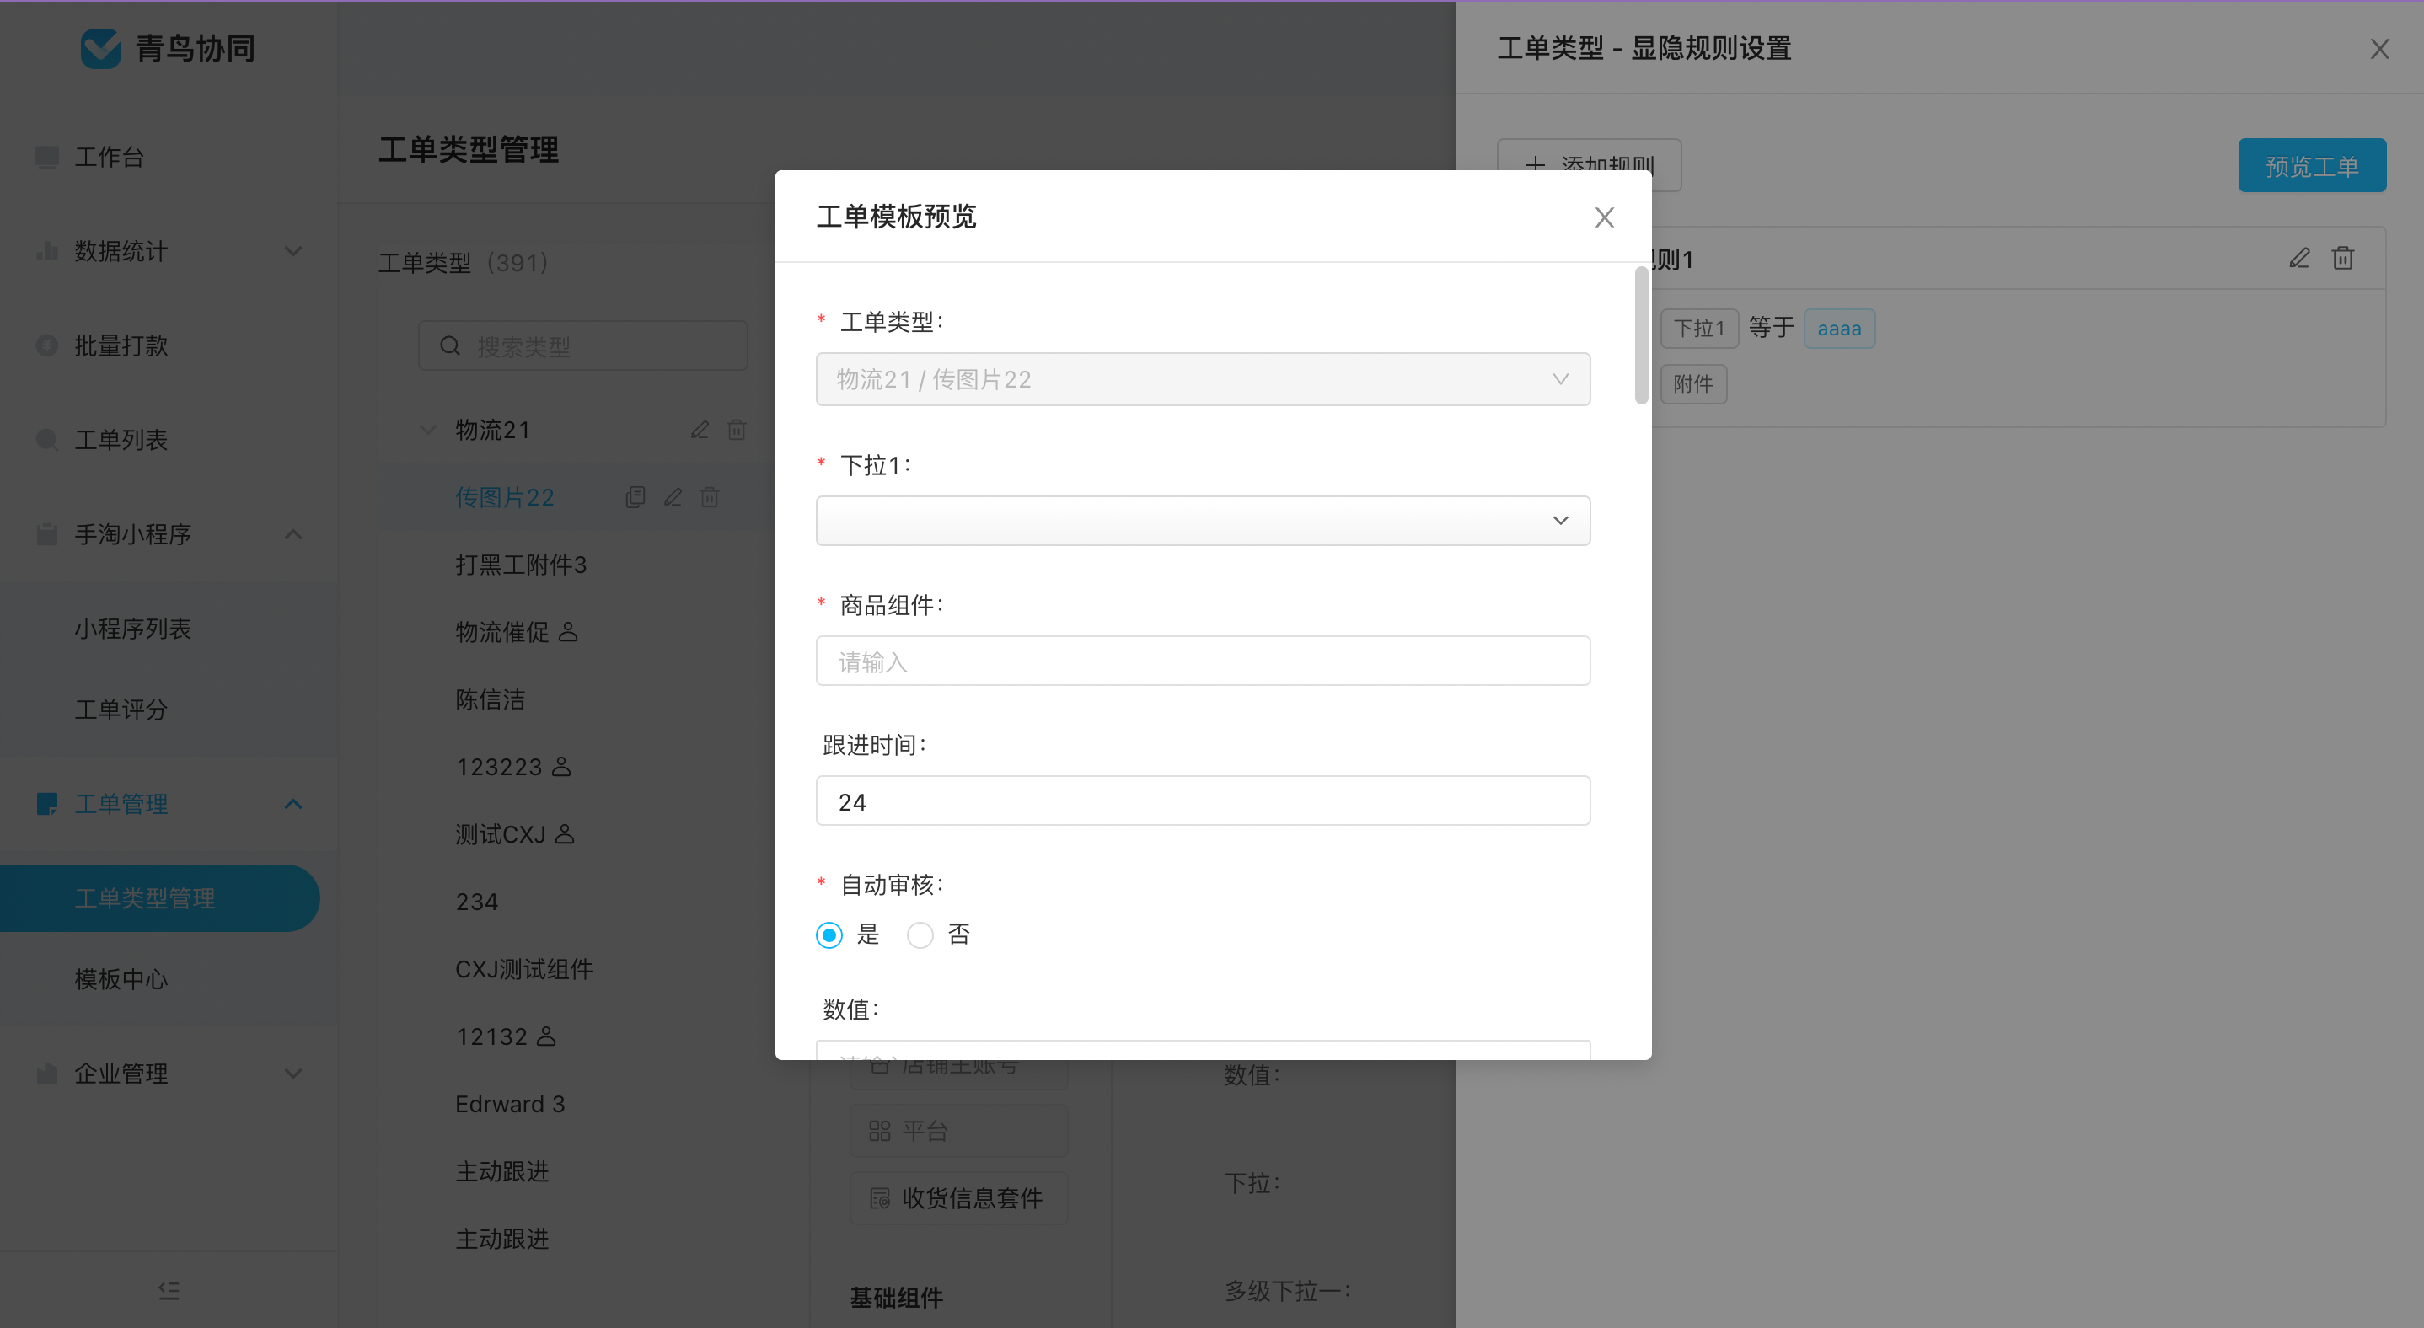This screenshot has height=1328, width=2424.
Task: Open 工单评分 submenu item
Action: tap(121, 710)
